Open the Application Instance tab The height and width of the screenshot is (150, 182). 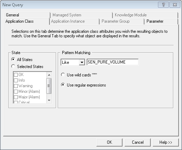[x=74, y=21]
